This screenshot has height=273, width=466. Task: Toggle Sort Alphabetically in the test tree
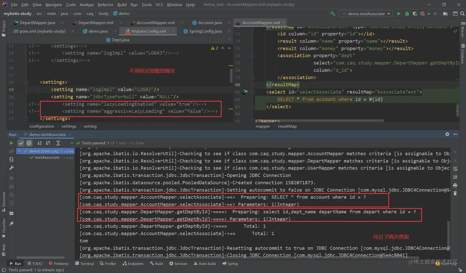(x=39, y=143)
